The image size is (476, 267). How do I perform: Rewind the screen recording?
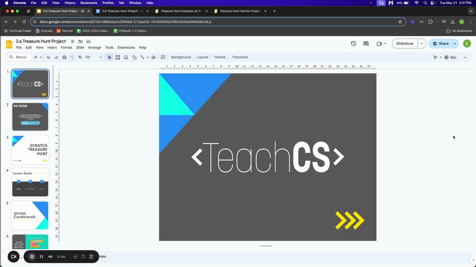(x=50, y=257)
